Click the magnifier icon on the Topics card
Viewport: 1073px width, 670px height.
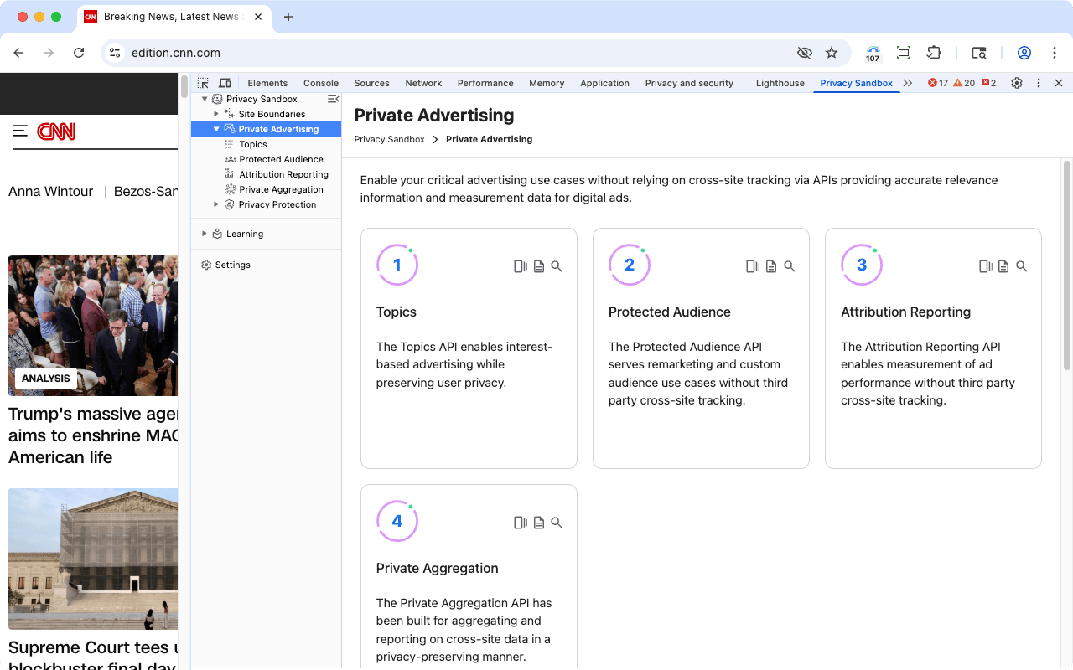(557, 265)
